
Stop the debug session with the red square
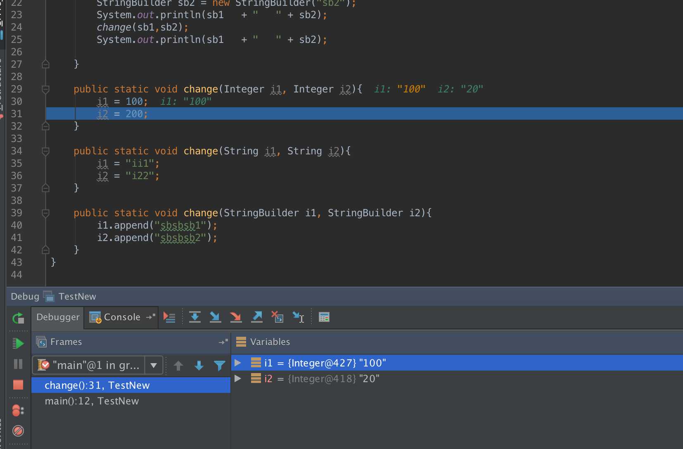pyautogui.click(x=18, y=385)
